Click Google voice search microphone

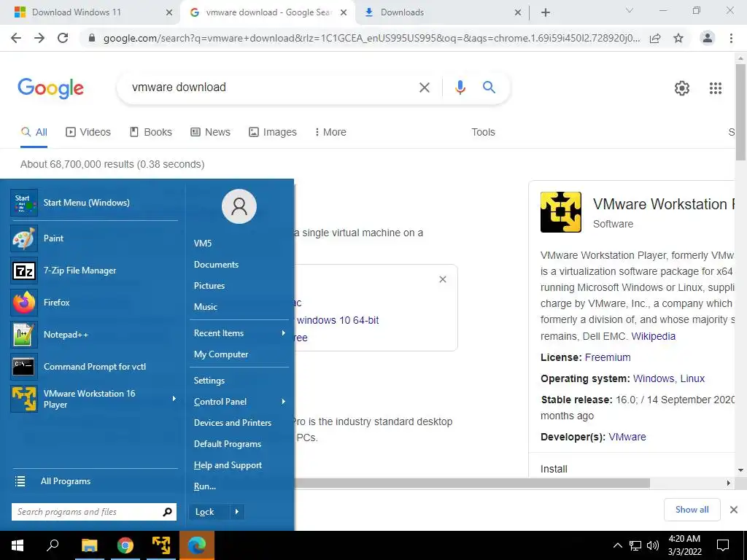click(x=460, y=87)
